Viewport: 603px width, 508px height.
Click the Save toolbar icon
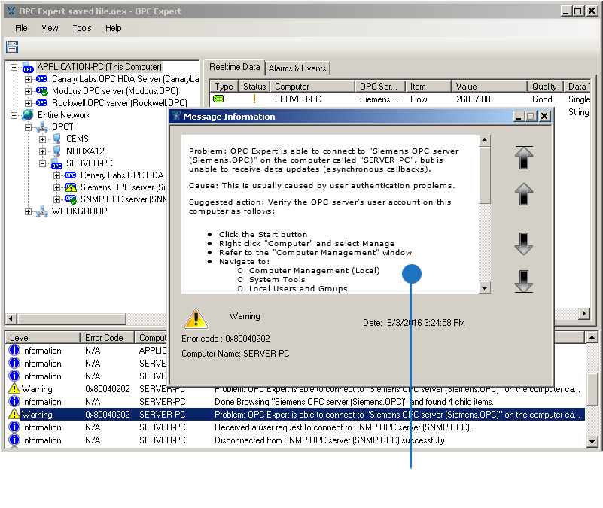12,47
